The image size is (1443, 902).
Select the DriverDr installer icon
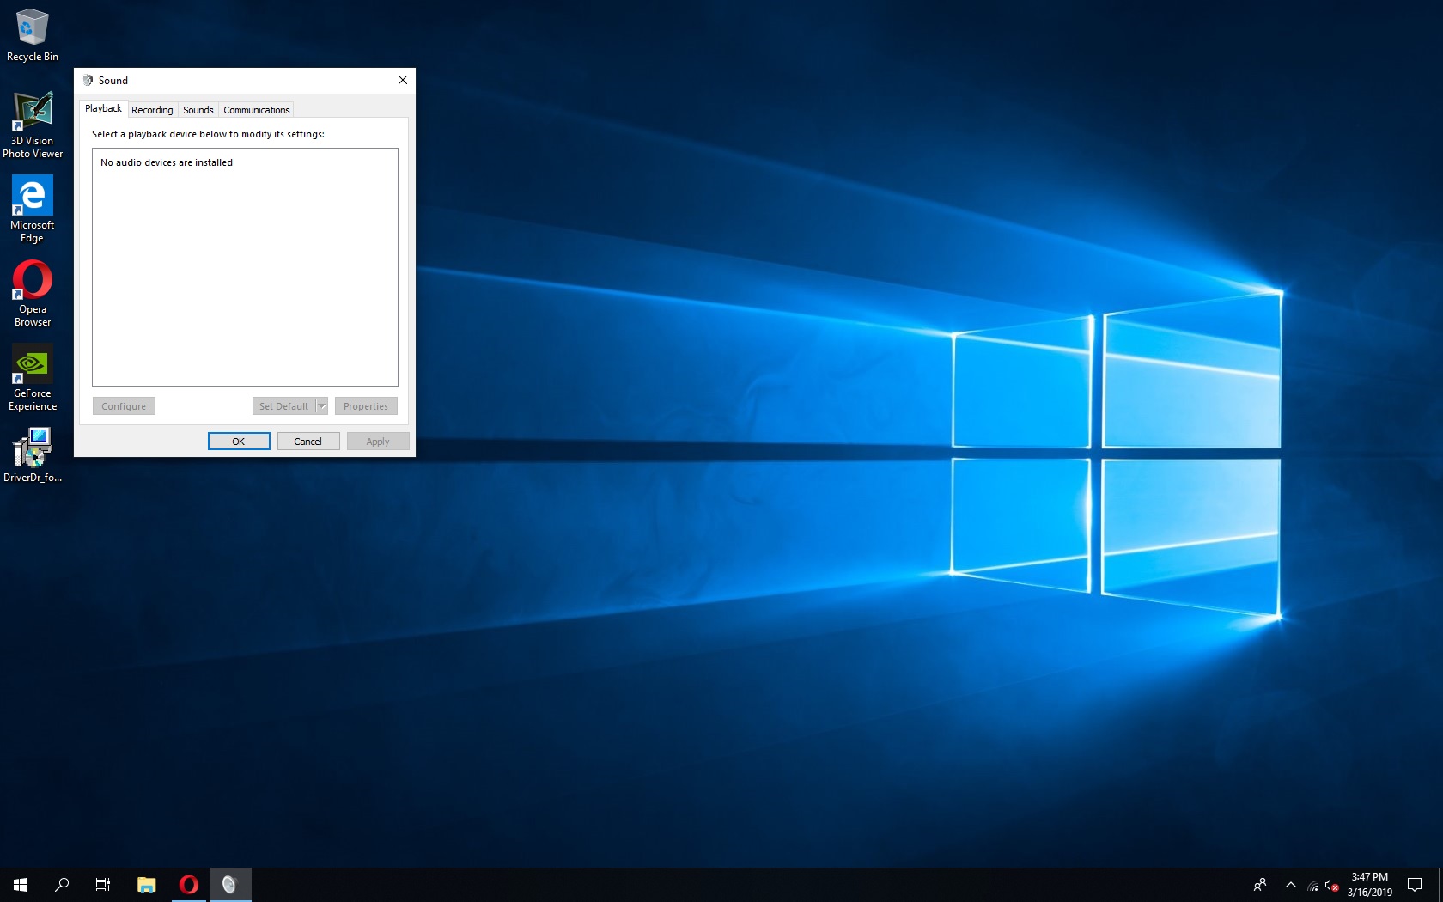pyautogui.click(x=33, y=453)
